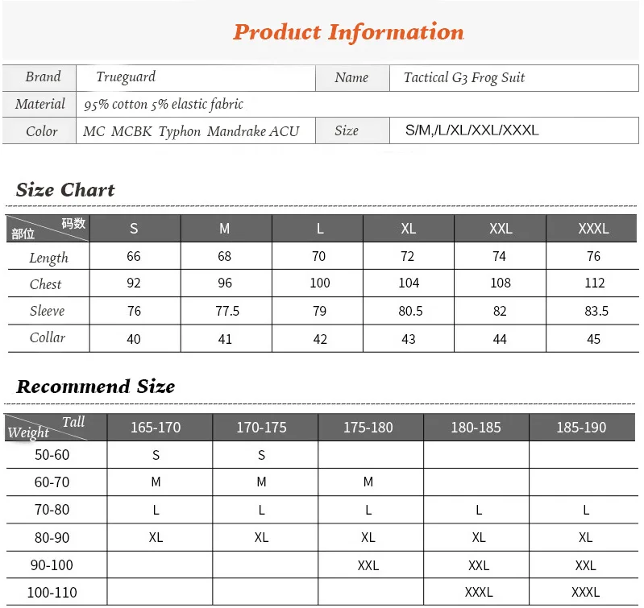Select the Trueguard brand value cell
The width and height of the screenshot is (644, 608).
point(196,77)
